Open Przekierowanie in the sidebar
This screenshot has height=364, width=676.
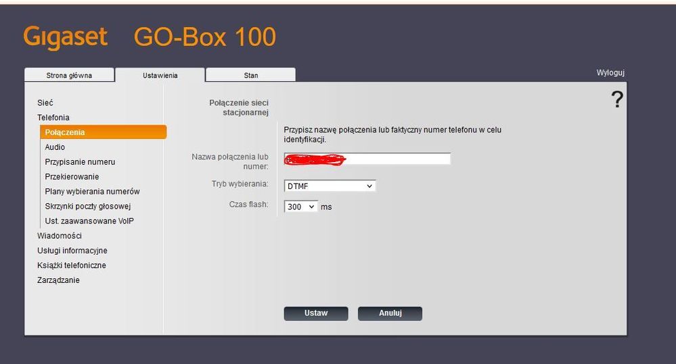tap(72, 177)
